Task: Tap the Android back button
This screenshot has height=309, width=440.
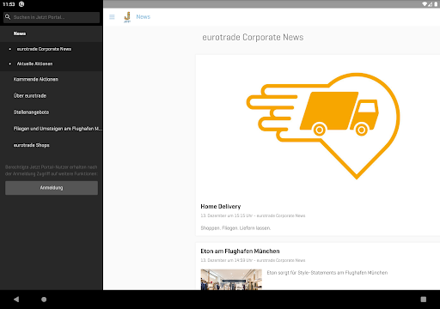Action: tap(16, 300)
